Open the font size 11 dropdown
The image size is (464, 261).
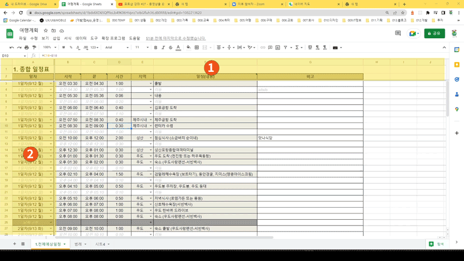tap(142, 48)
